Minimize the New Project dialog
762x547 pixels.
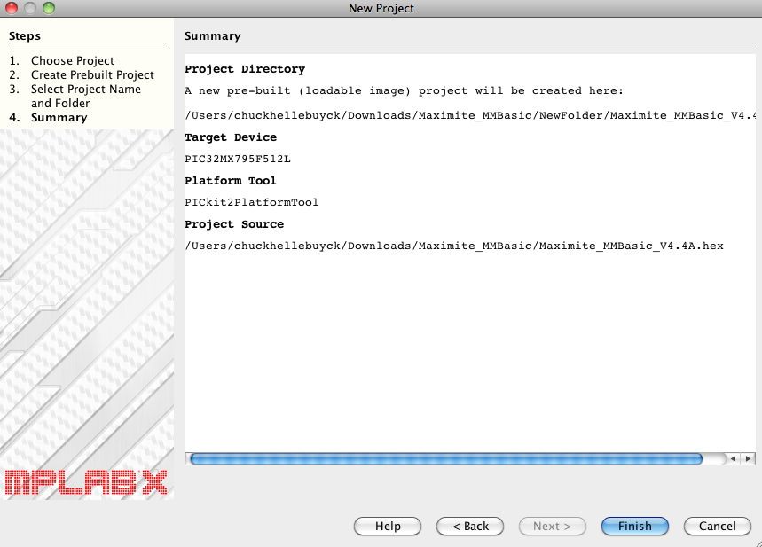pyautogui.click(x=30, y=8)
